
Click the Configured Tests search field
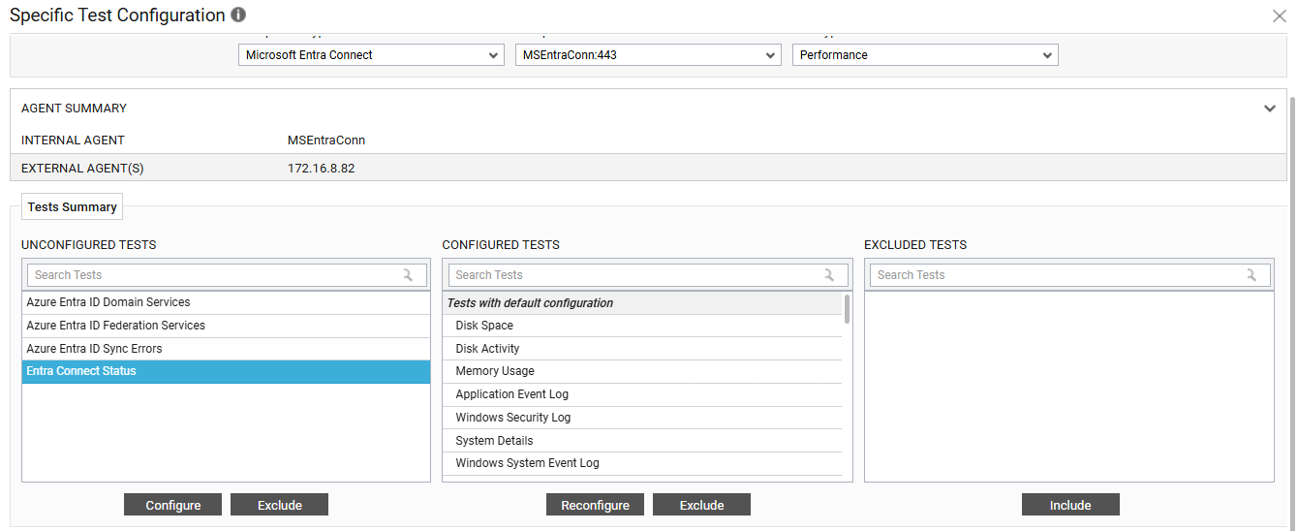tap(648, 275)
